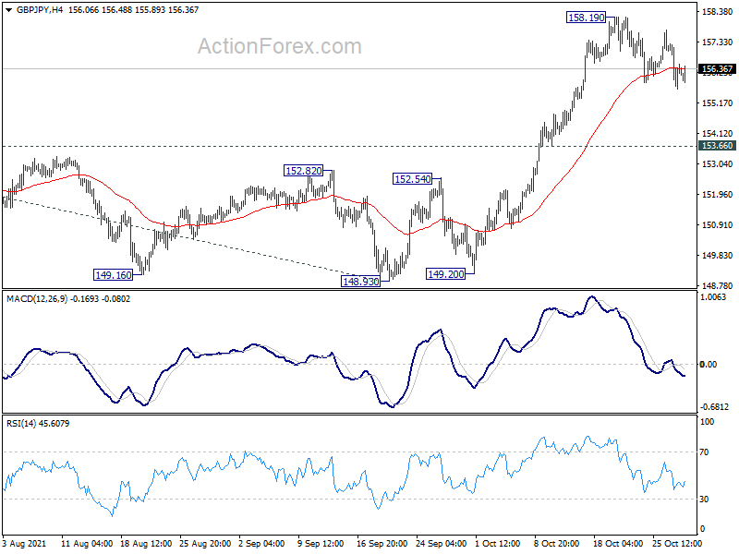The width and height of the screenshot is (739, 554).
Task: Click the 16 Sep 20:00 time label
Action: [x=382, y=544]
